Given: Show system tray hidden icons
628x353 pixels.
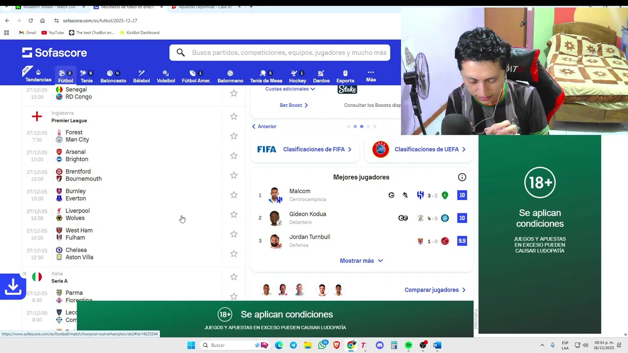Looking at the screenshot, I should pos(542,345).
